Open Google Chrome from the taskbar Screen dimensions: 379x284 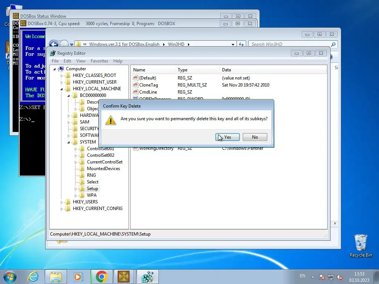pyautogui.click(x=101, y=277)
